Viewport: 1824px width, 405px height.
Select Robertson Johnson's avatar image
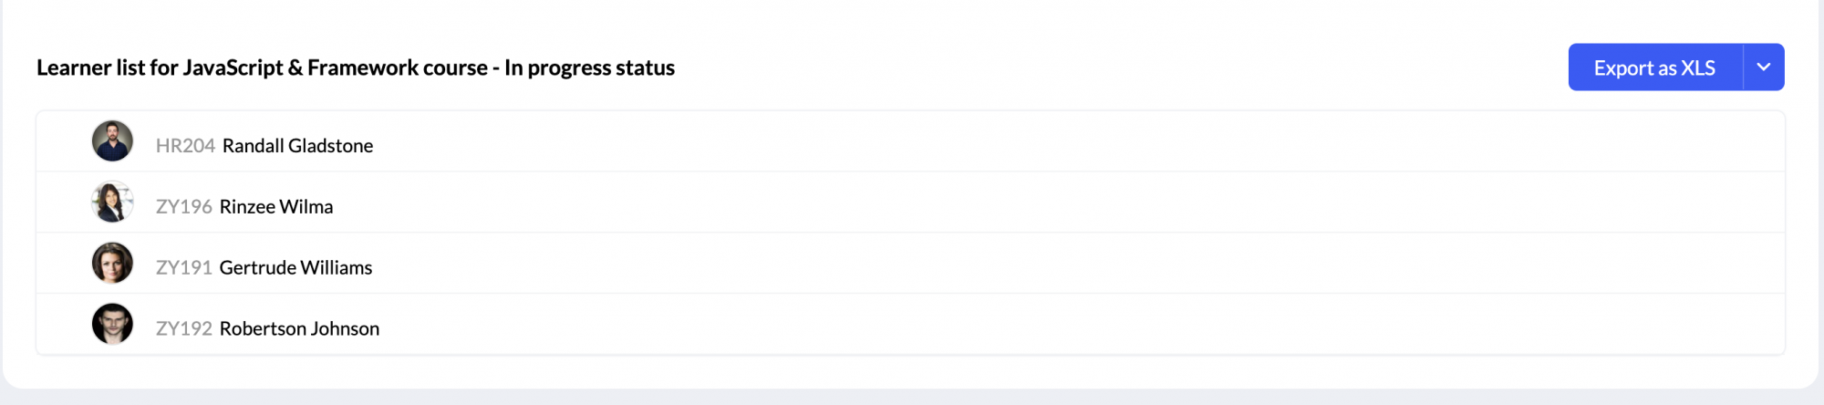point(112,324)
